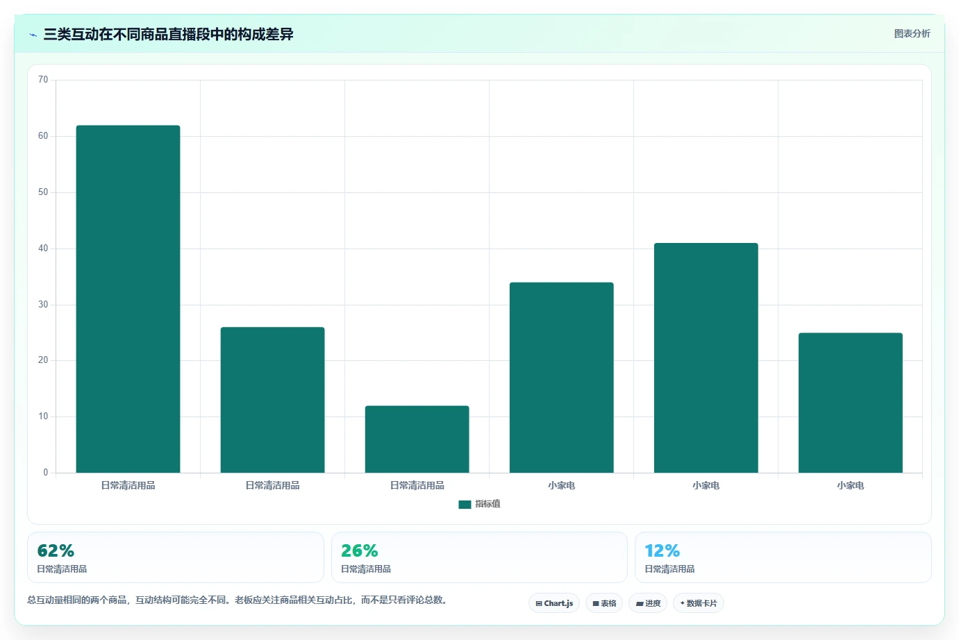Image resolution: width=959 pixels, height=640 pixels.
Task: Select the 进度 chip
Action: tap(648, 603)
